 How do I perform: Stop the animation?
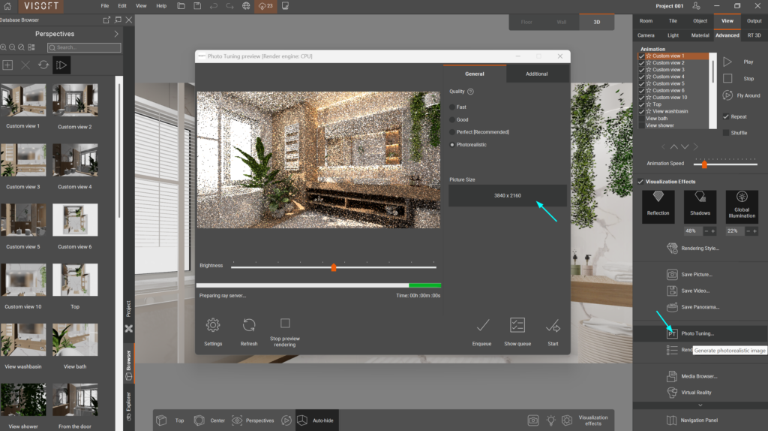click(x=727, y=78)
